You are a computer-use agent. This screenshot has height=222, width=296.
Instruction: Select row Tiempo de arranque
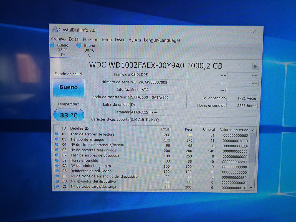tap(152, 140)
